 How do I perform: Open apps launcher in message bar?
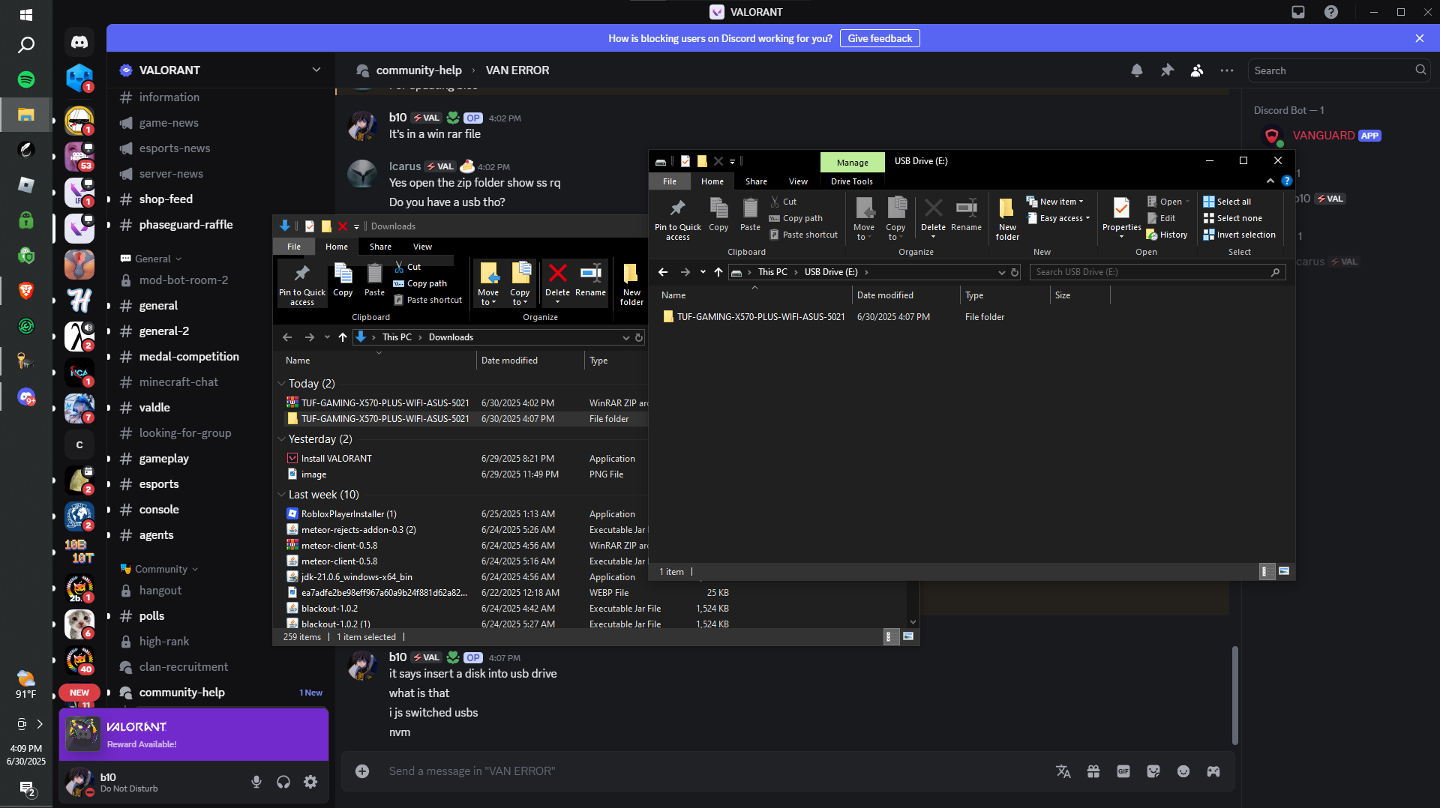tap(1213, 771)
